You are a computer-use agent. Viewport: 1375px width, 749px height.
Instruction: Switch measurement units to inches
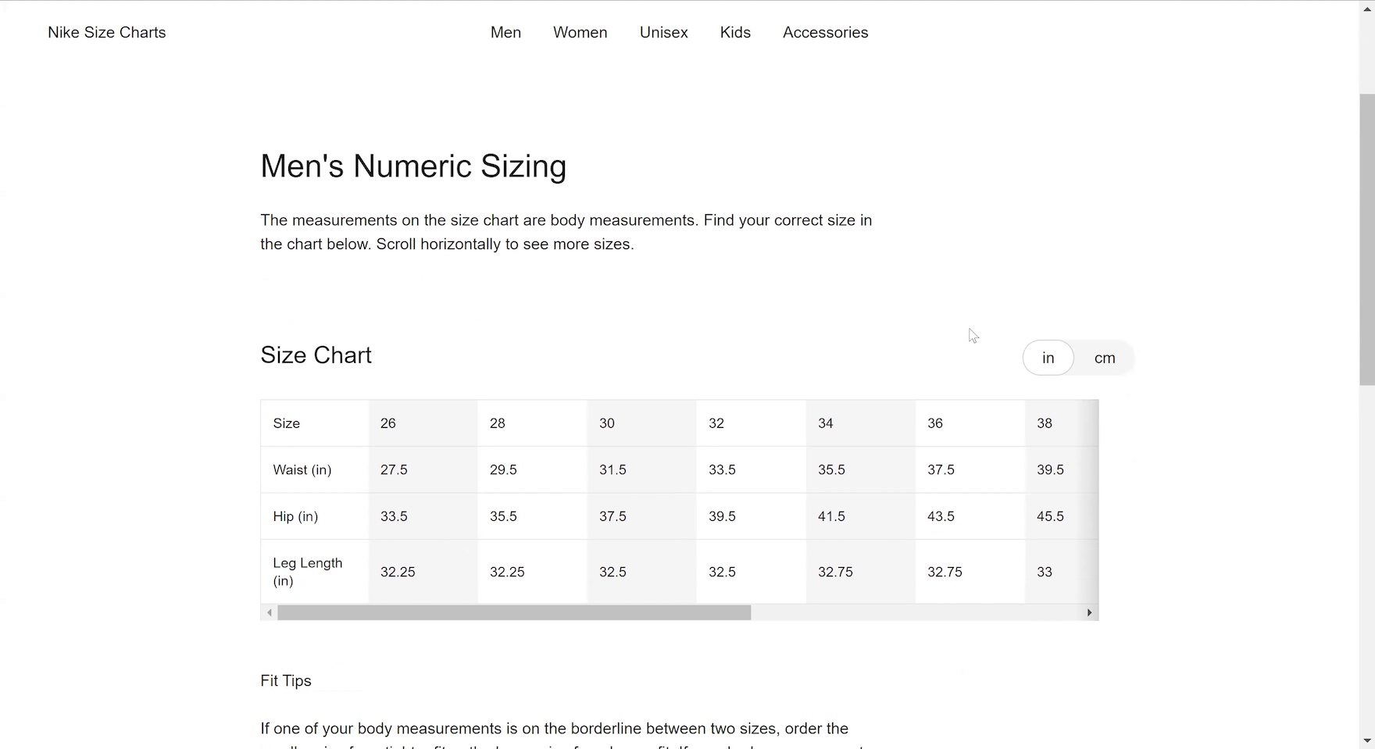[1048, 358]
